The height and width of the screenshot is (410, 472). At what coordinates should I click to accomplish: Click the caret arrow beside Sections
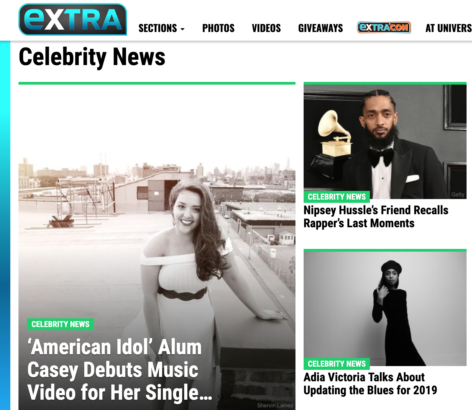(182, 29)
